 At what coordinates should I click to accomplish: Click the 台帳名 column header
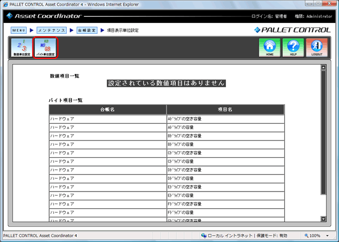[107, 109]
